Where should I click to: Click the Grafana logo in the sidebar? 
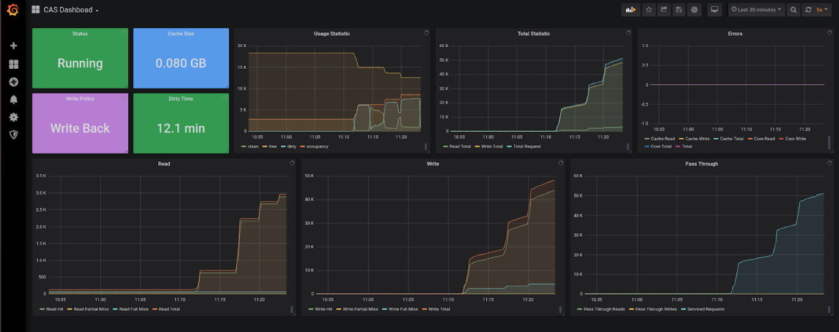tap(13, 10)
